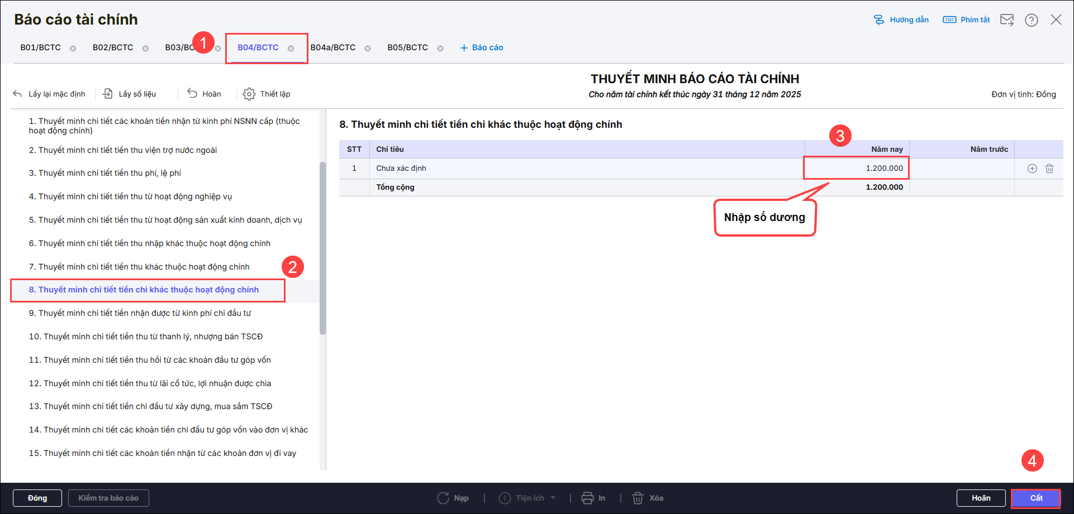Click Kiểm tra báo cáo button
Screen dimensions: 1074x514
[108, 498]
